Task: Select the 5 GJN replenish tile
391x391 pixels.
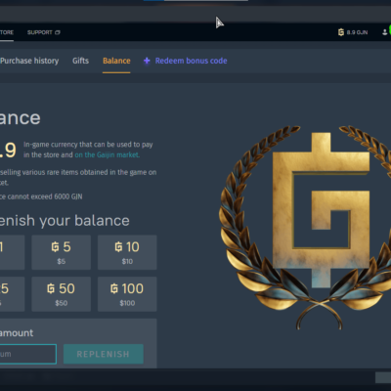Action: click(x=62, y=252)
